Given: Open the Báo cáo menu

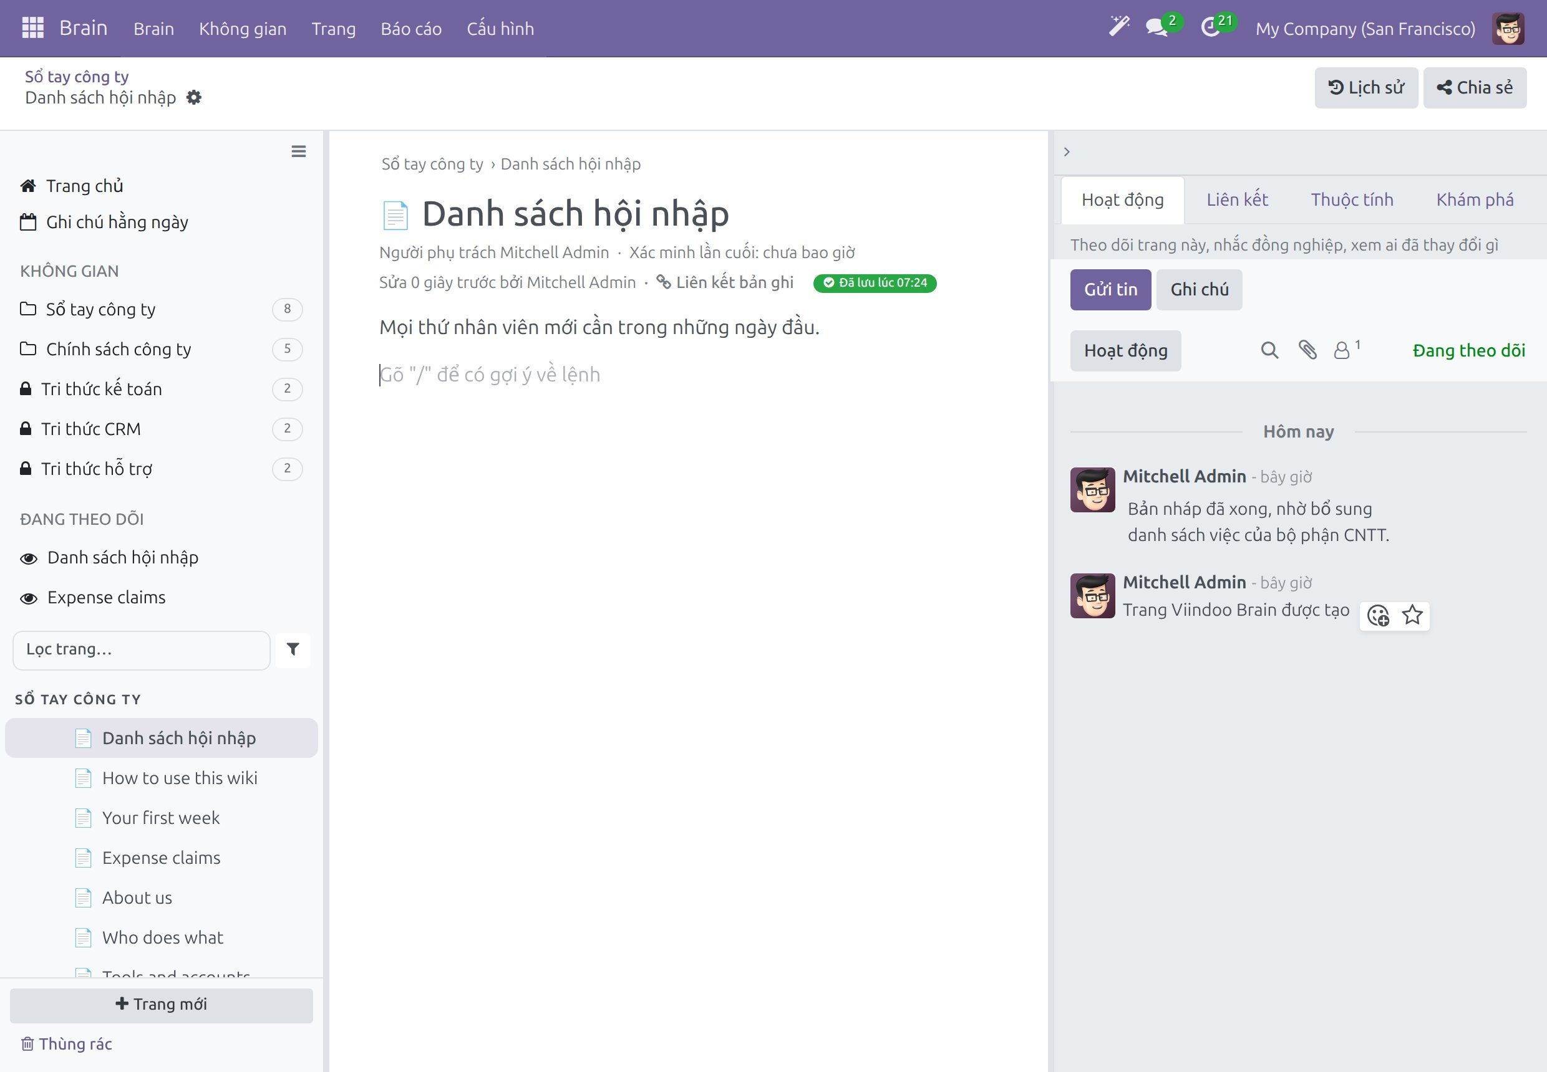Looking at the screenshot, I should (411, 29).
